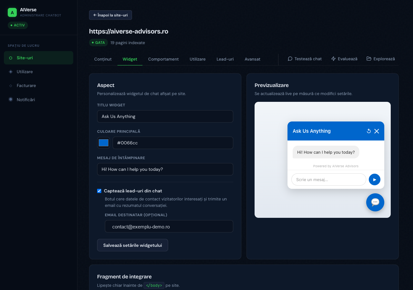Open Utilizare in the sidebar

[38, 72]
